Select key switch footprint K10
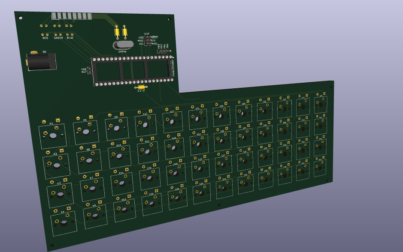This screenshot has width=403, height=252. coord(119,156)
